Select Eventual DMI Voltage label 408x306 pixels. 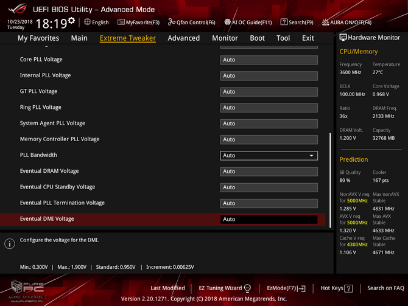pos(47,219)
